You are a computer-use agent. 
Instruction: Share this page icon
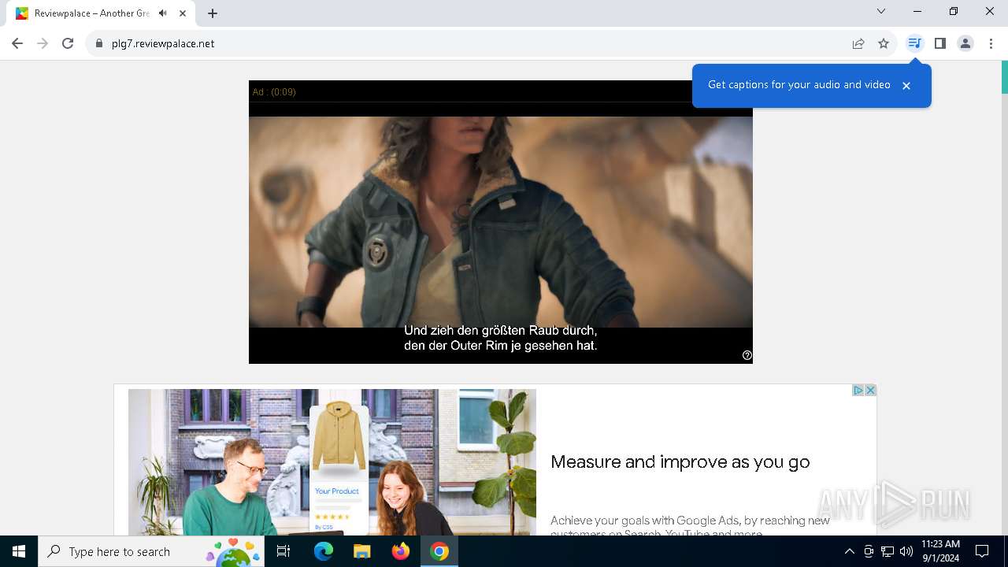point(858,43)
